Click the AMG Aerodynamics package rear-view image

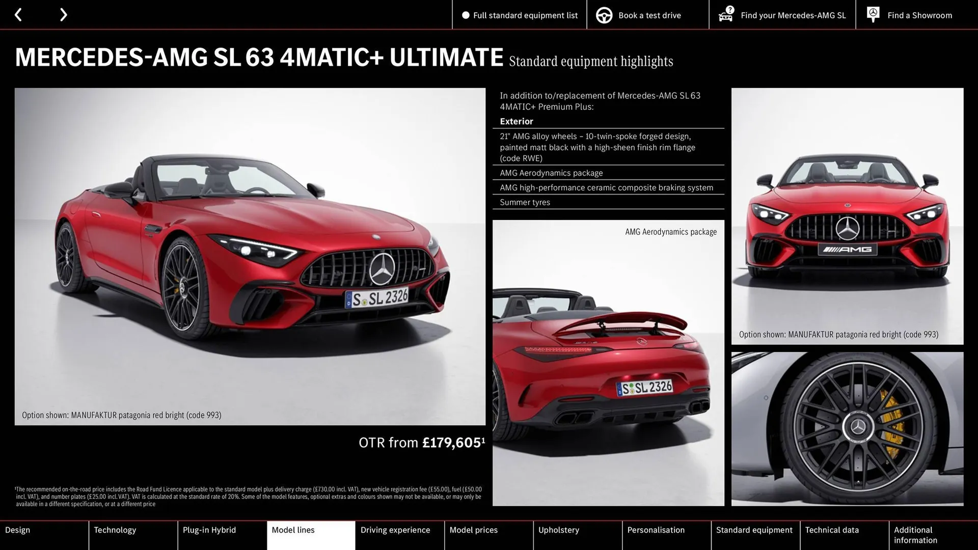coord(608,362)
